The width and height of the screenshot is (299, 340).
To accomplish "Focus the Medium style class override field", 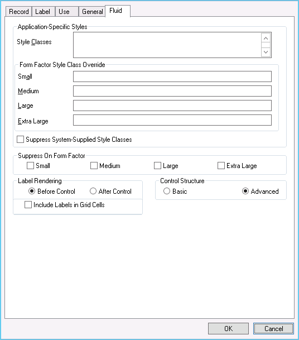I will [x=172, y=91].
